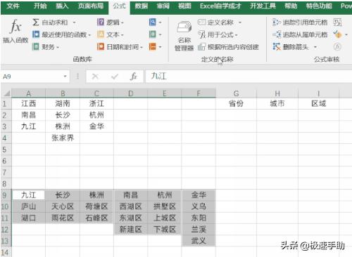Select cell containing 张家界
Viewport: 352px width, 257px height.
[63, 138]
